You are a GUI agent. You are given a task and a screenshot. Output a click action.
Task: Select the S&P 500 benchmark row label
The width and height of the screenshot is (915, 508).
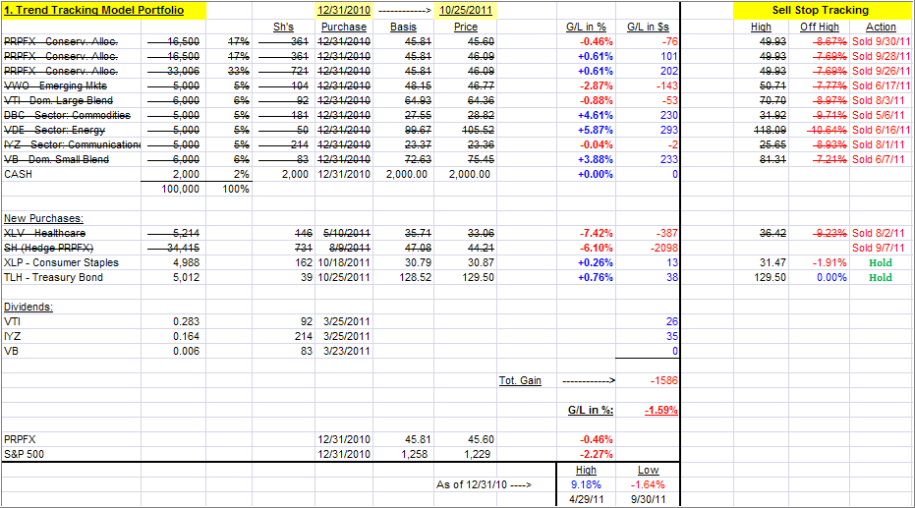(24, 454)
